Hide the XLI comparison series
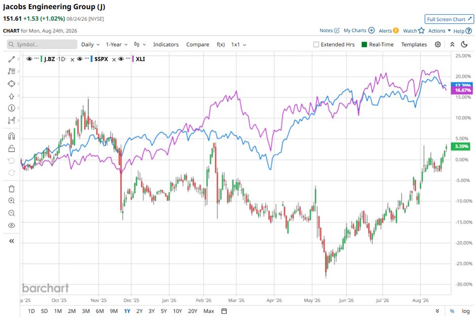476x318 pixels. coord(121,59)
